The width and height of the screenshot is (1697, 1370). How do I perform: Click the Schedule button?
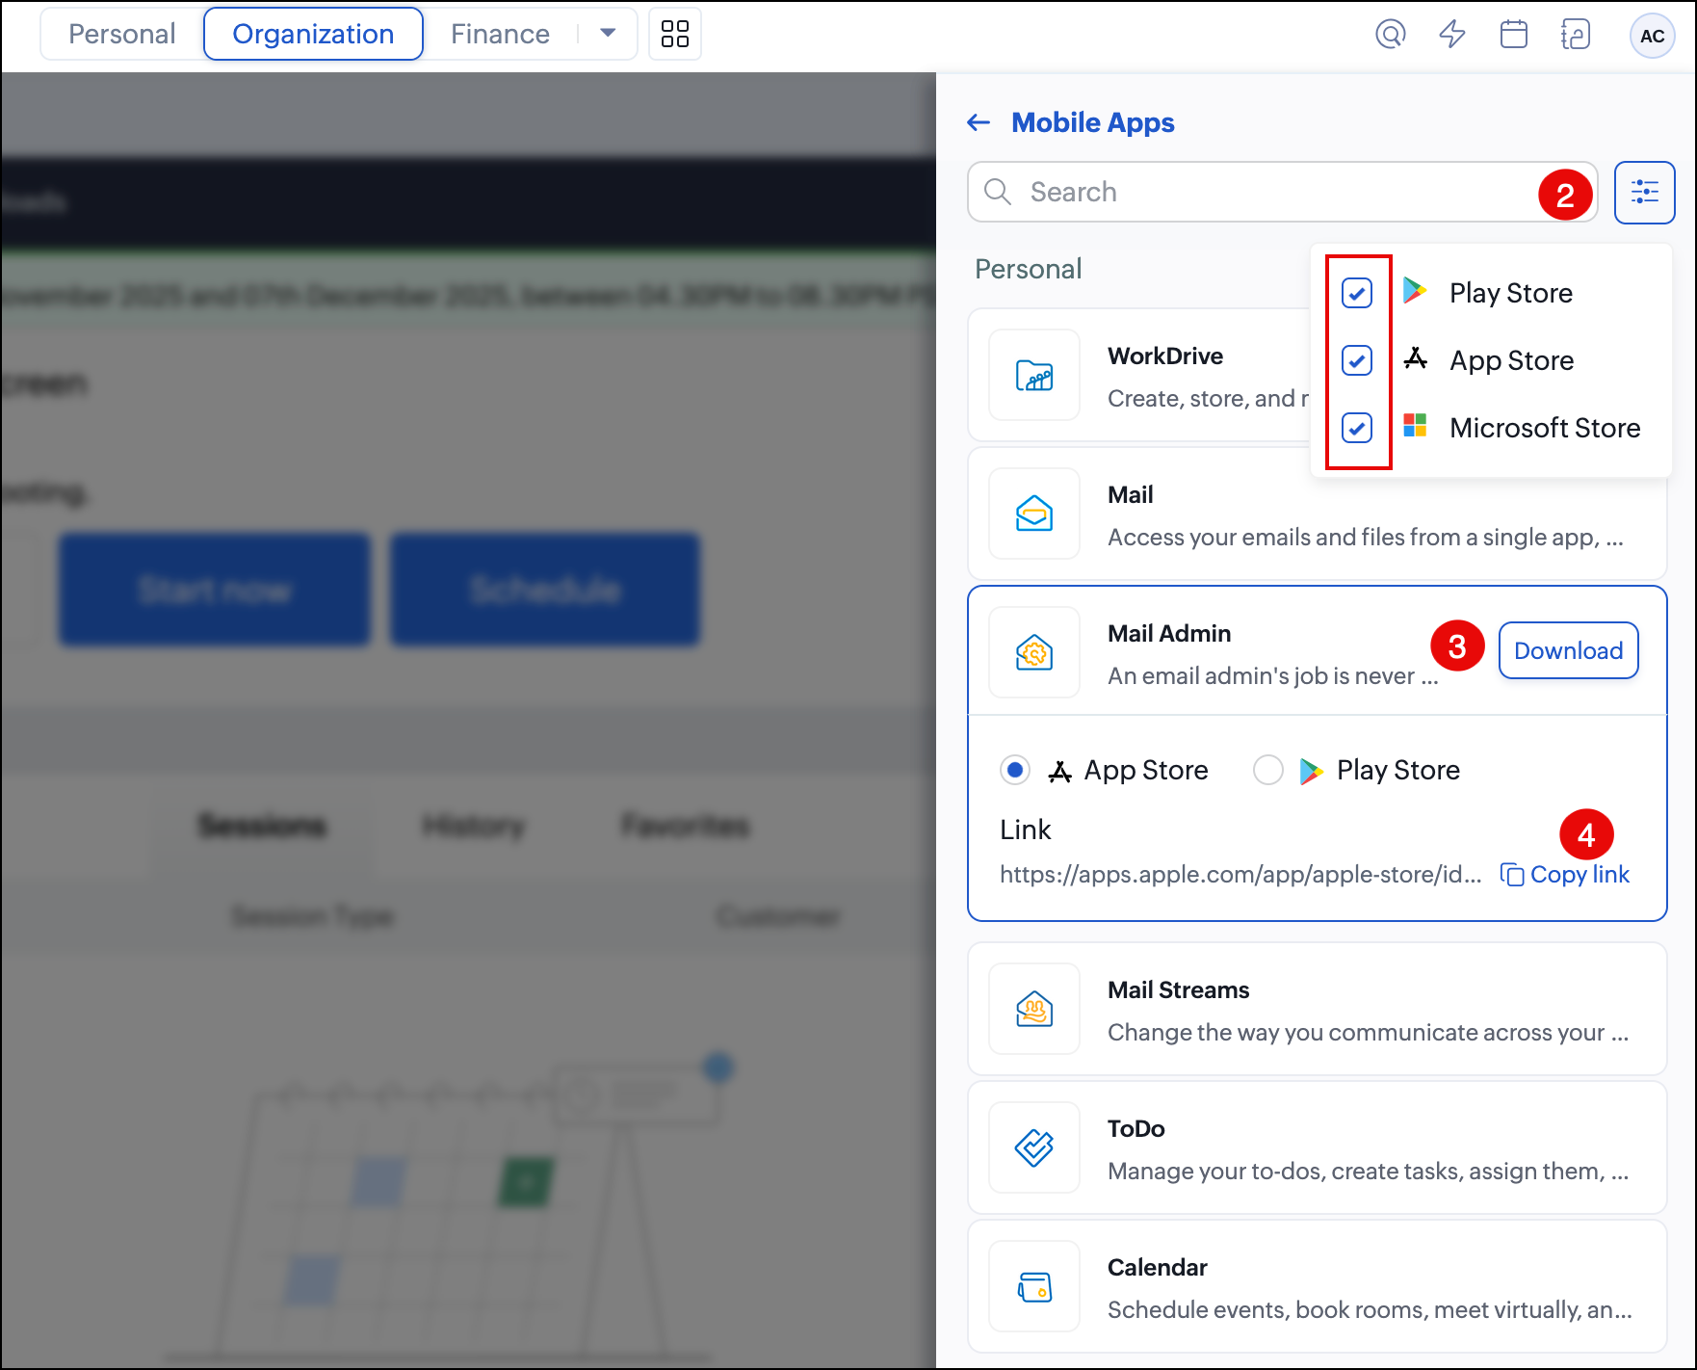point(545,589)
